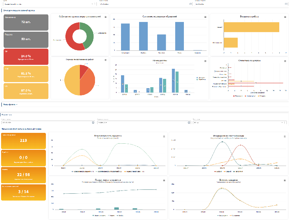Open calendar picker of the top-right date field
Screen dimensions: 289x220
pos(285,4)
